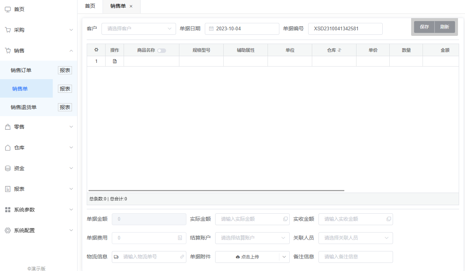Image resolution: width=465 pixels, height=271 pixels.
Task: Toggle the 商品名称 switch
Action: [x=162, y=51]
